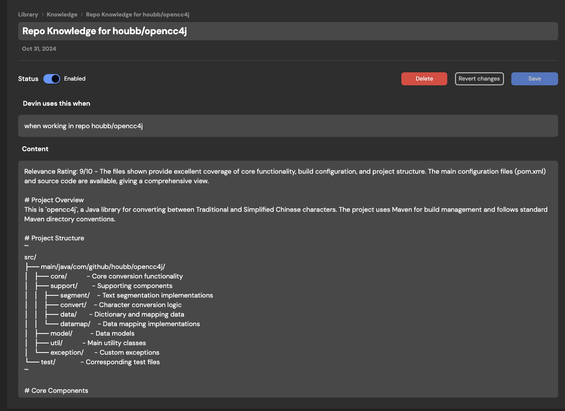
Task: Click the line starting 'This is `opencc4j`'
Action: [286, 210]
